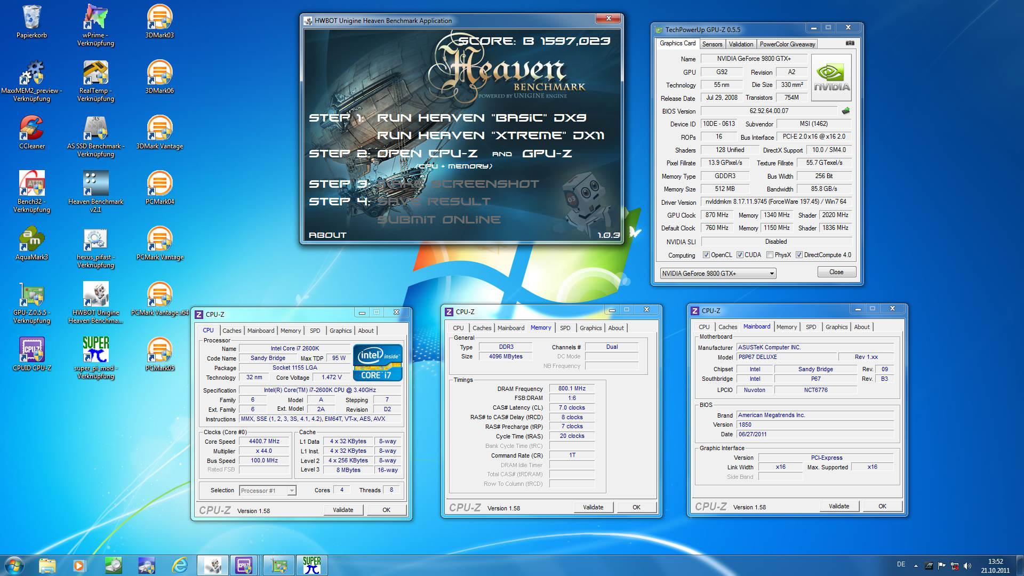Click OPEN CPU-Z in Heaven step 2

427,154
